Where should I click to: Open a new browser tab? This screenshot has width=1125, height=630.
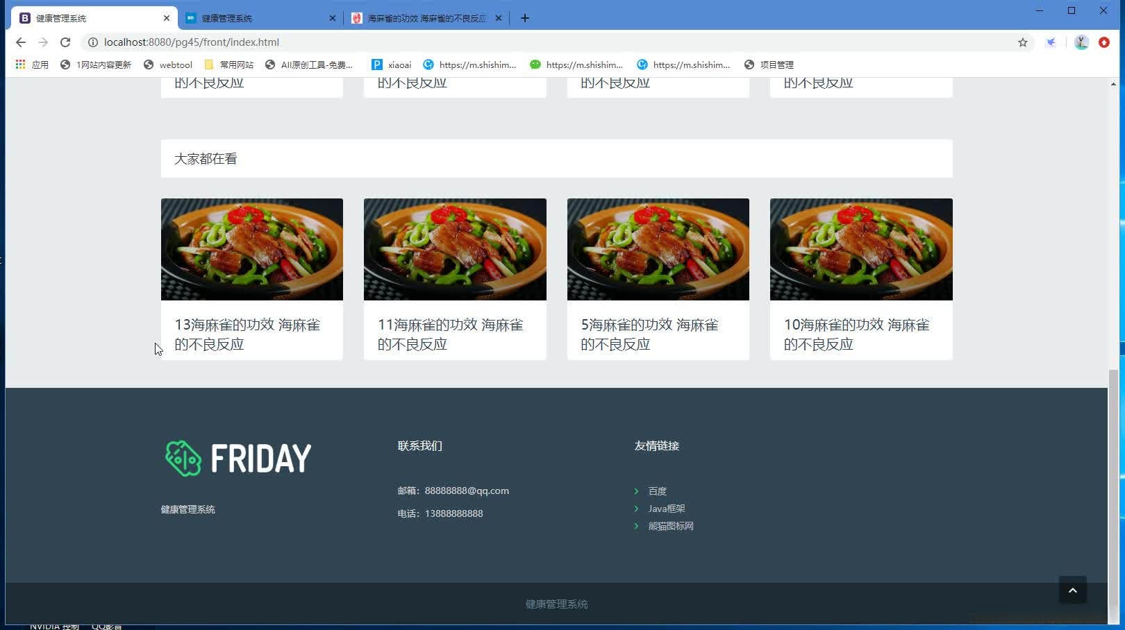coord(525,18)
